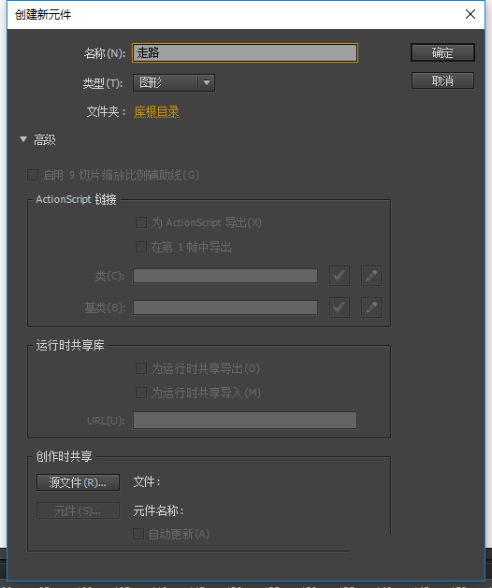Click the validate checkmark icon beside 基类(B) field

pyautogui.click(x=340, y=308)
